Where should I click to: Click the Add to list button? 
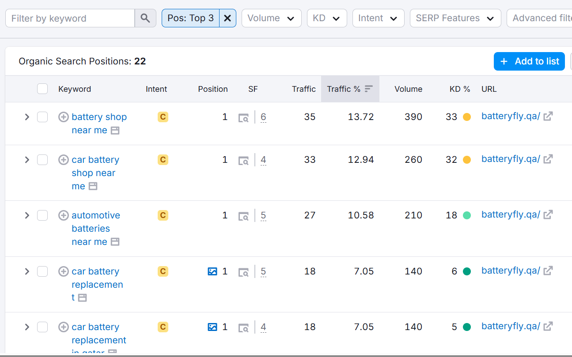coord(529,61)
